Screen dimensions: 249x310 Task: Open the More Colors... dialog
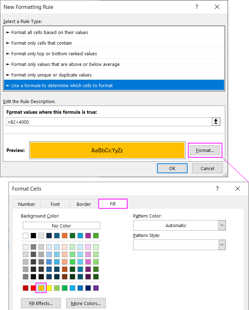coord(86,303)
